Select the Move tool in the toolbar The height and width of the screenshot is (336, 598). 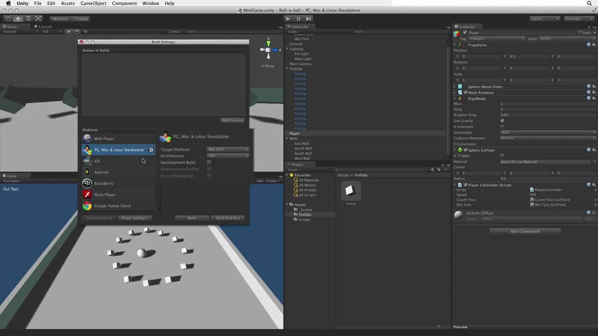pos(18,19)
